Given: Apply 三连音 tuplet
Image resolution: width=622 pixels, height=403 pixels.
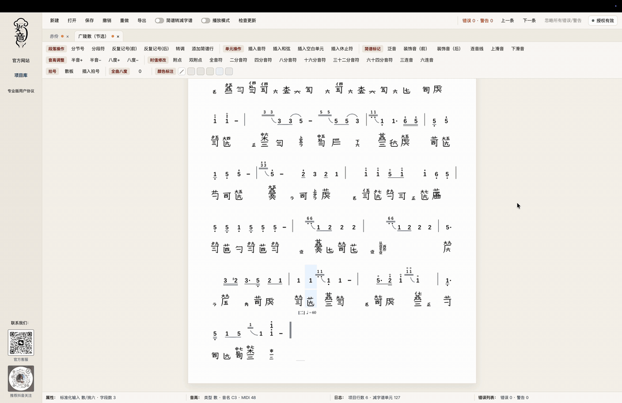Looking at the screenshot, I should pos(407,60).
